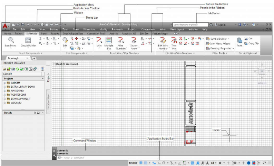This screenshot has height=166, width=274.
Task: Click the Paste icon in Circuit Clipboard
Action: (239, 42)
